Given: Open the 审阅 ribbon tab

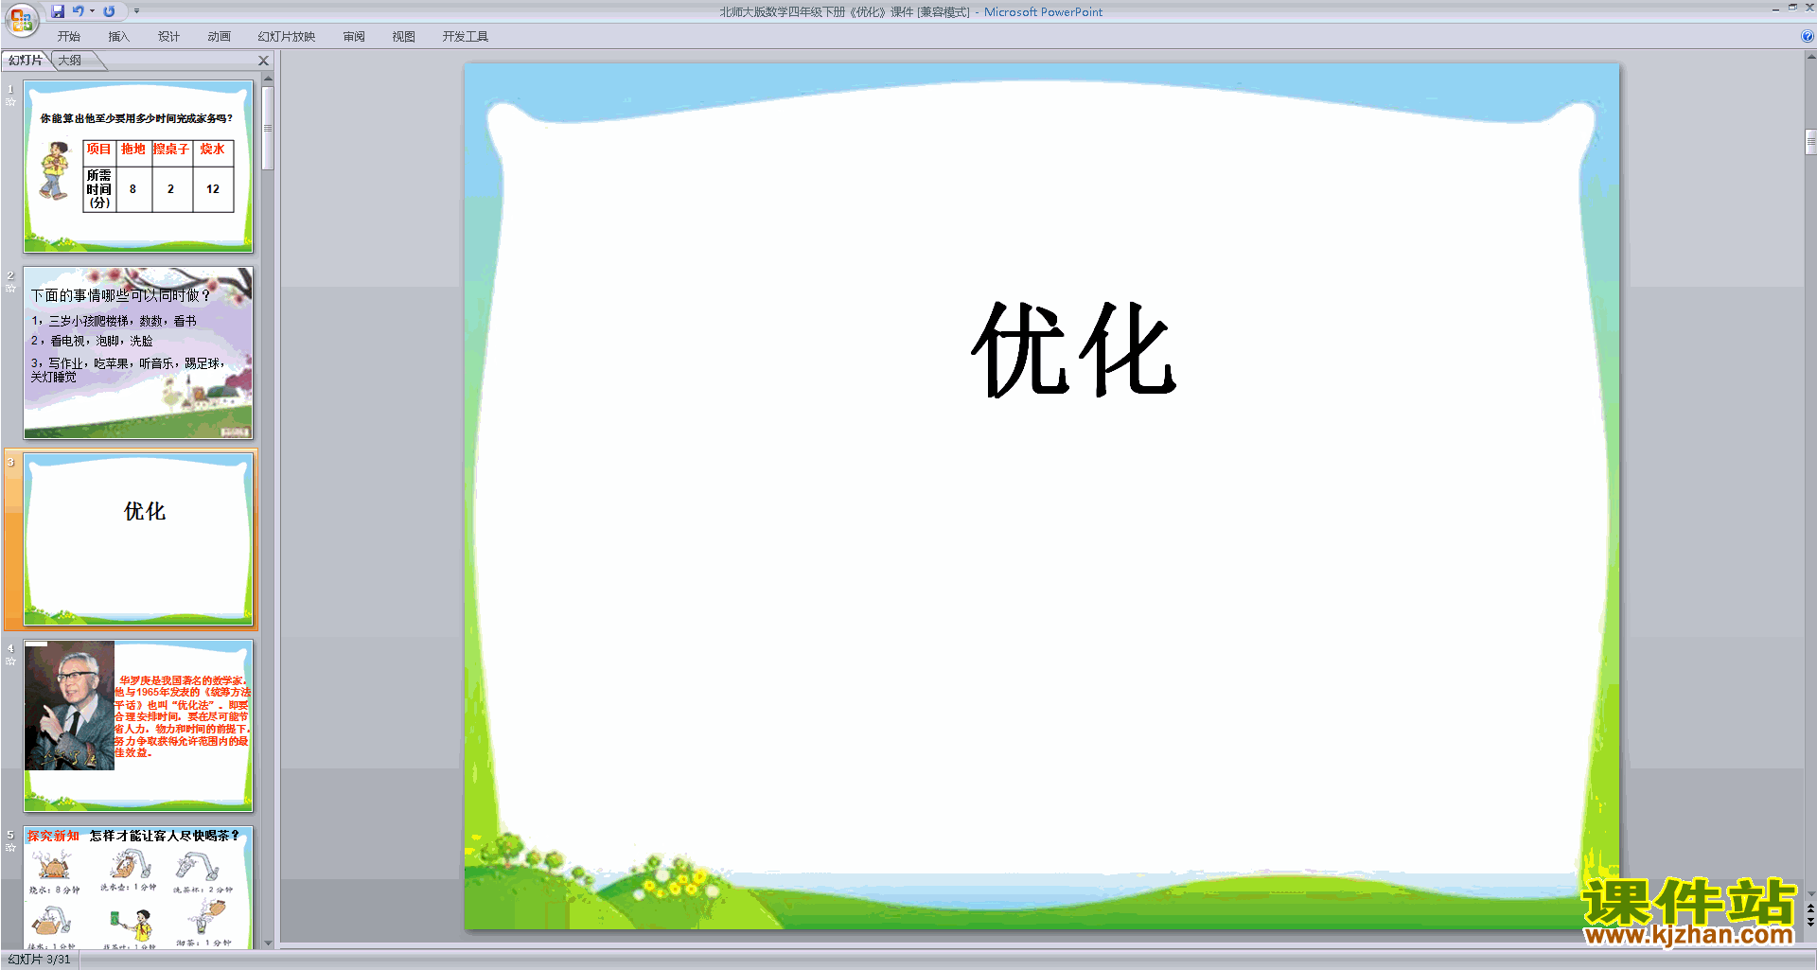Looking at the screenshot, I should (x=354, y=37).
